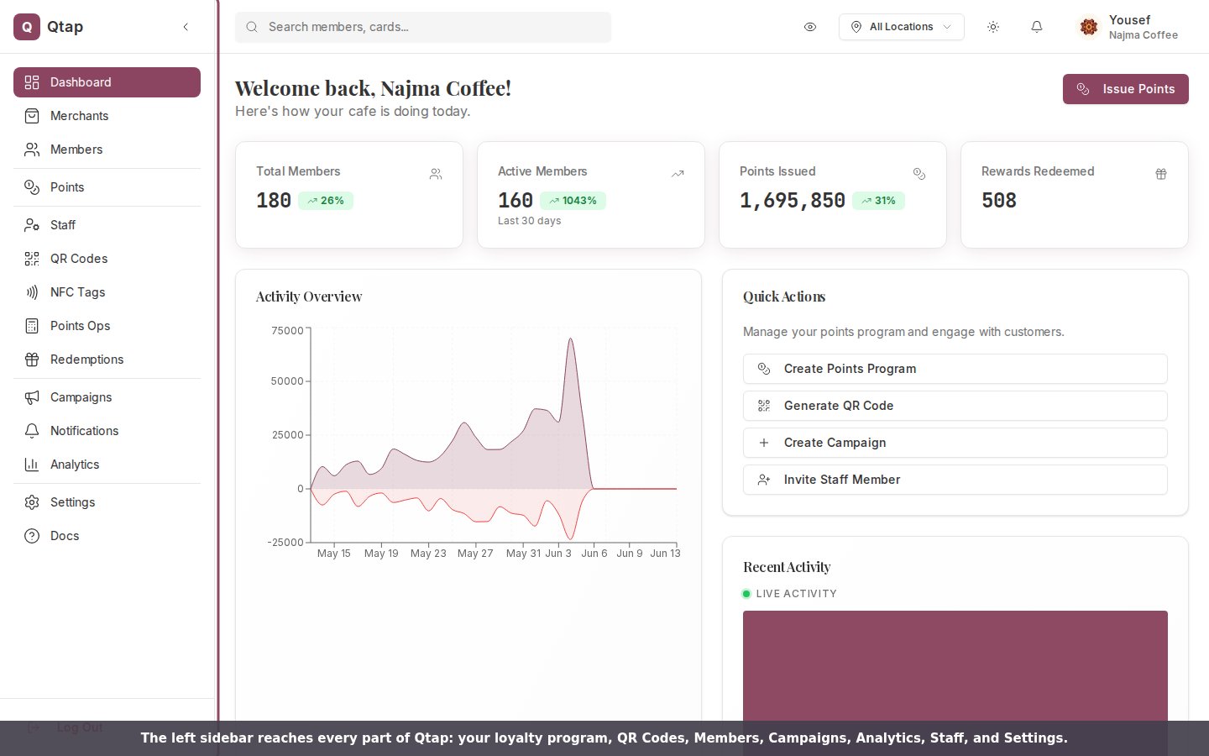The image size is (1209, 756).
Task: Open the Members sidebar page
Action: click(x=107, y=150)
